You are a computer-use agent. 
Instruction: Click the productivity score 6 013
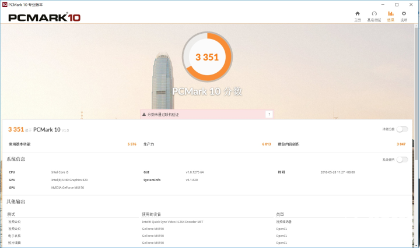pyautogui.click(x=267, y=144)
